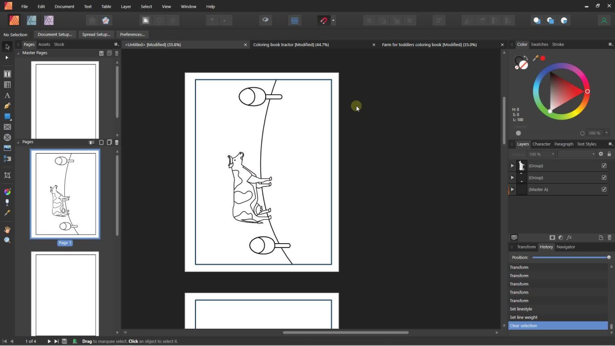Click the Document Setup... button
Viewport: 615px width, 346px height.
click(55, 35)
